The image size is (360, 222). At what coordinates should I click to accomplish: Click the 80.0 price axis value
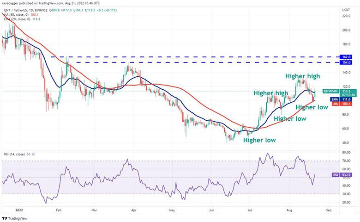(x=346, y=115)
